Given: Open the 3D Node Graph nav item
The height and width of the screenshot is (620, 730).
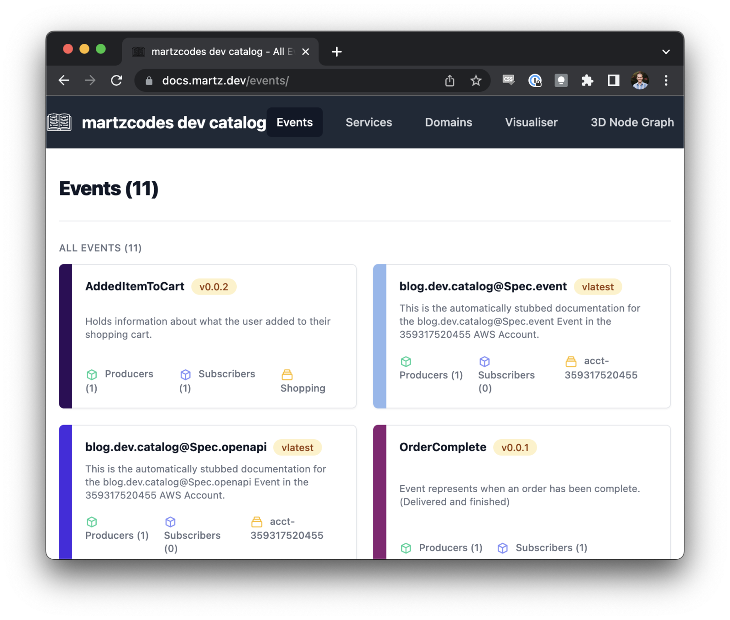Looking at the screenshot, I should click(632, 122).
